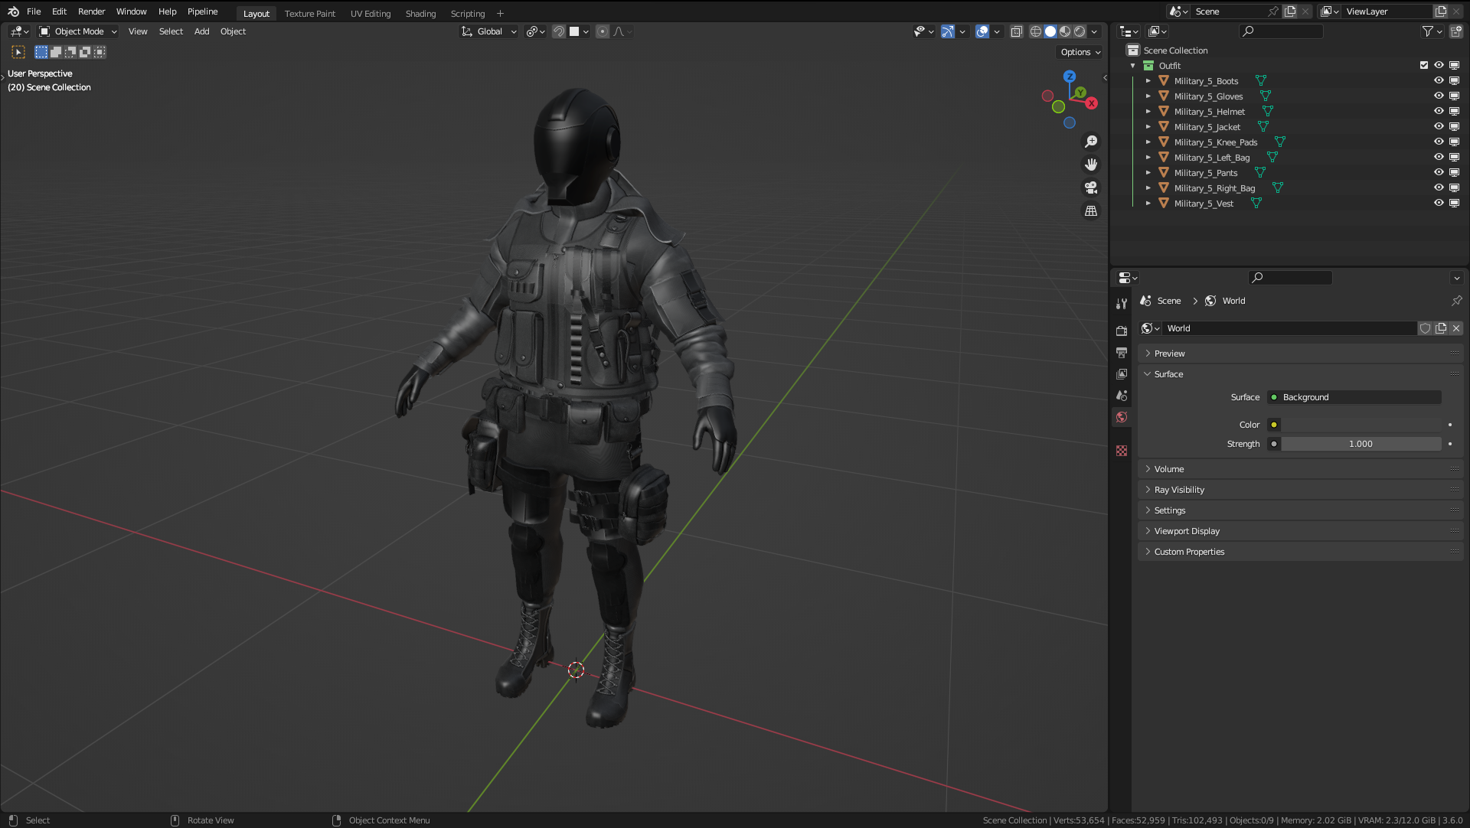Click the outliner search field
The image size is (1470, 828).
pos(1280,31)
